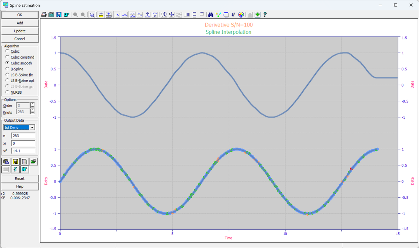
Task: Click the printer icon in toolbar
Action: pyautogui.click(x=44, y=15)
